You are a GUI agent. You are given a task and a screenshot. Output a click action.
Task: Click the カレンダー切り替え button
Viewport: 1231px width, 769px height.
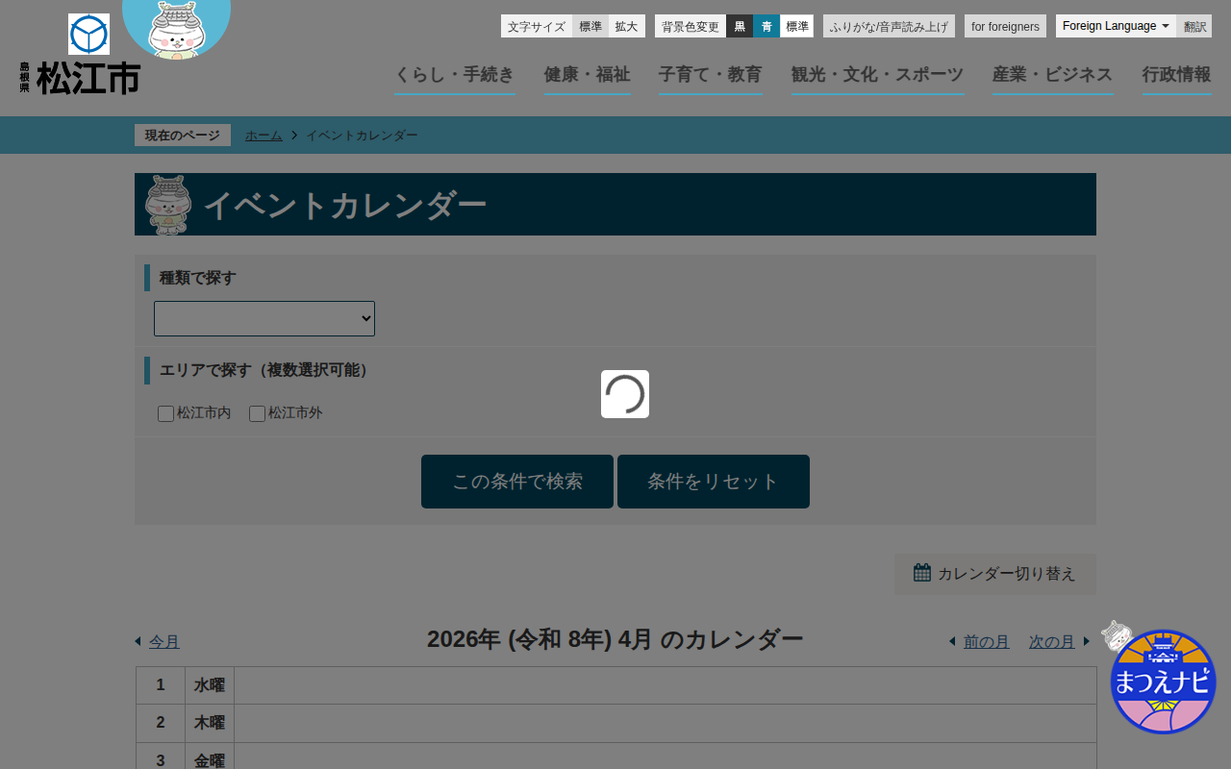pyautogui.click(x=995, y=574)
